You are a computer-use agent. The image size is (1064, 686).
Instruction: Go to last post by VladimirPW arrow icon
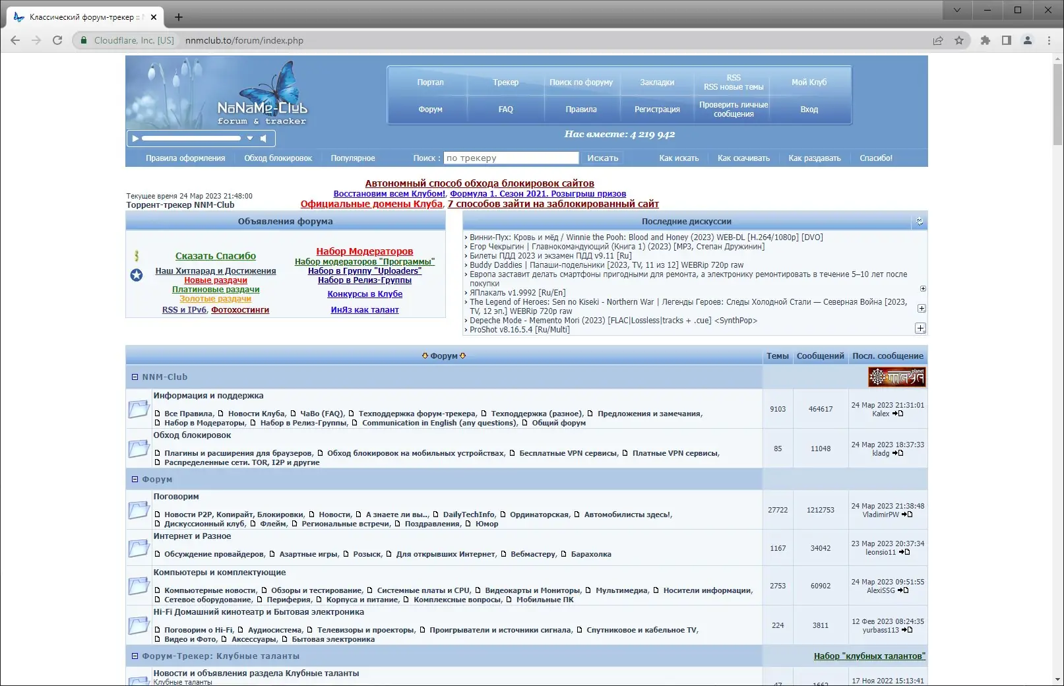[907, 514]
